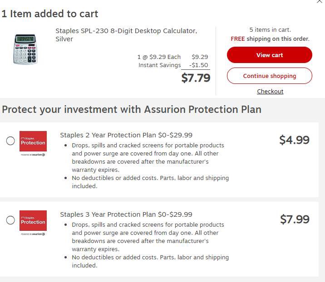Go to Checkout link
The height and width of the screenshot is (282, 325).
click(x=270, y=91)
